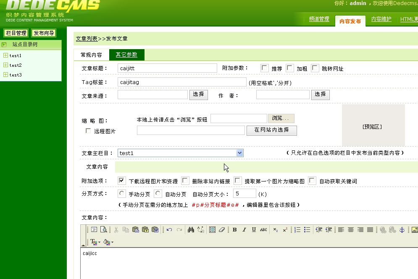Select the 手动分页 radio button
Screen dimensions: 418x279
click(122, 194)
